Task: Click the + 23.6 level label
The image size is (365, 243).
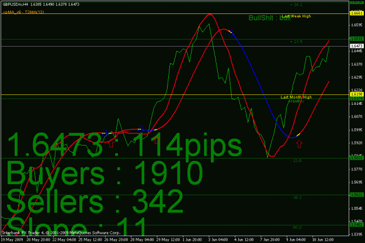Action: click(x=296, y=42)
